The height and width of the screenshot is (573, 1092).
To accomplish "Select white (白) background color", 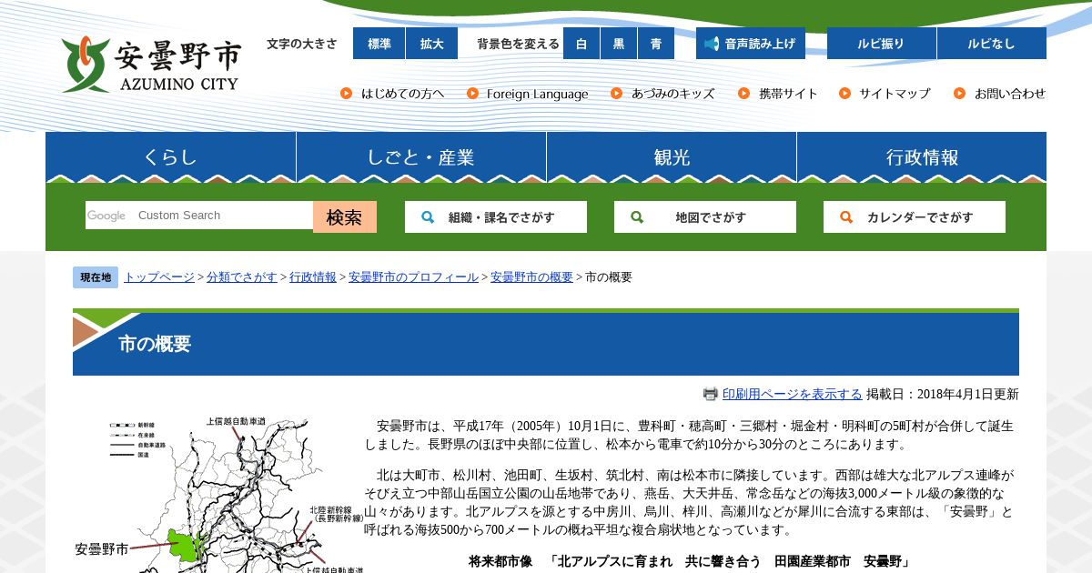I will (x=581, y=44).
